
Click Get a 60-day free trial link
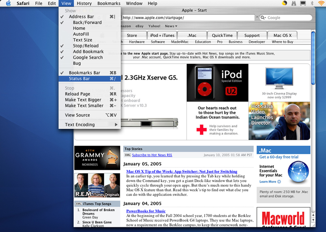[279, 157]
